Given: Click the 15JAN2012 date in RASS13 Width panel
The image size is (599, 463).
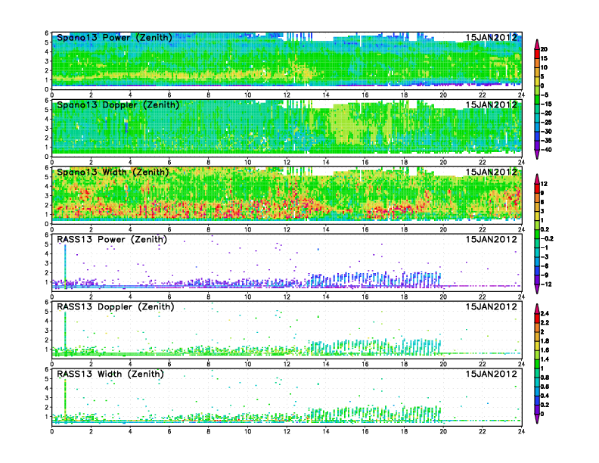Looking at the screenshot, I should click(x=492, y=374).
